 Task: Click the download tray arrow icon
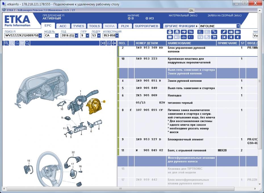(x=184, y=37)
